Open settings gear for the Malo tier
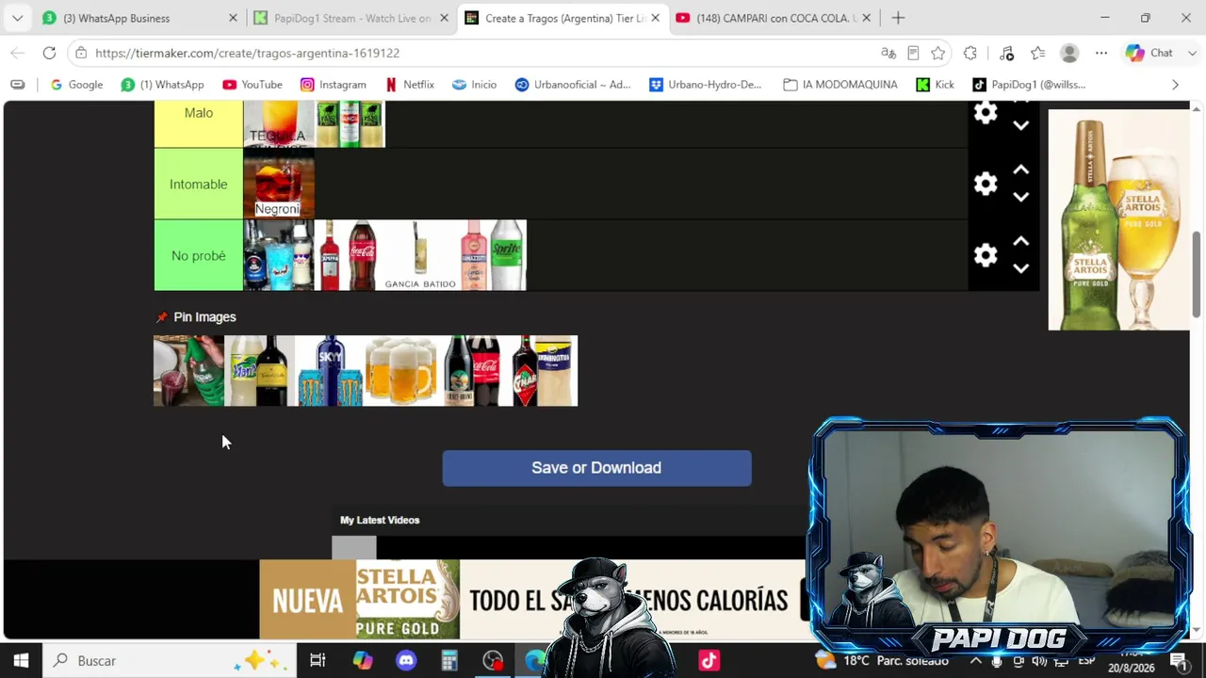1206x678 pixels. 986,113
